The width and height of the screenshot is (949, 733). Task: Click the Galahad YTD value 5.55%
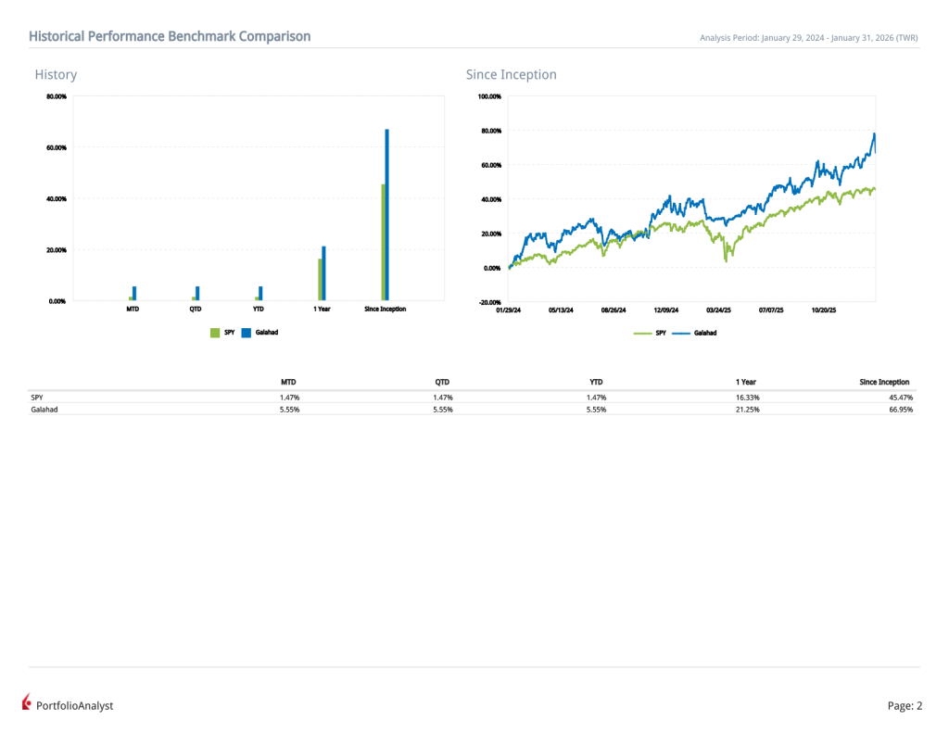[596, 410]
